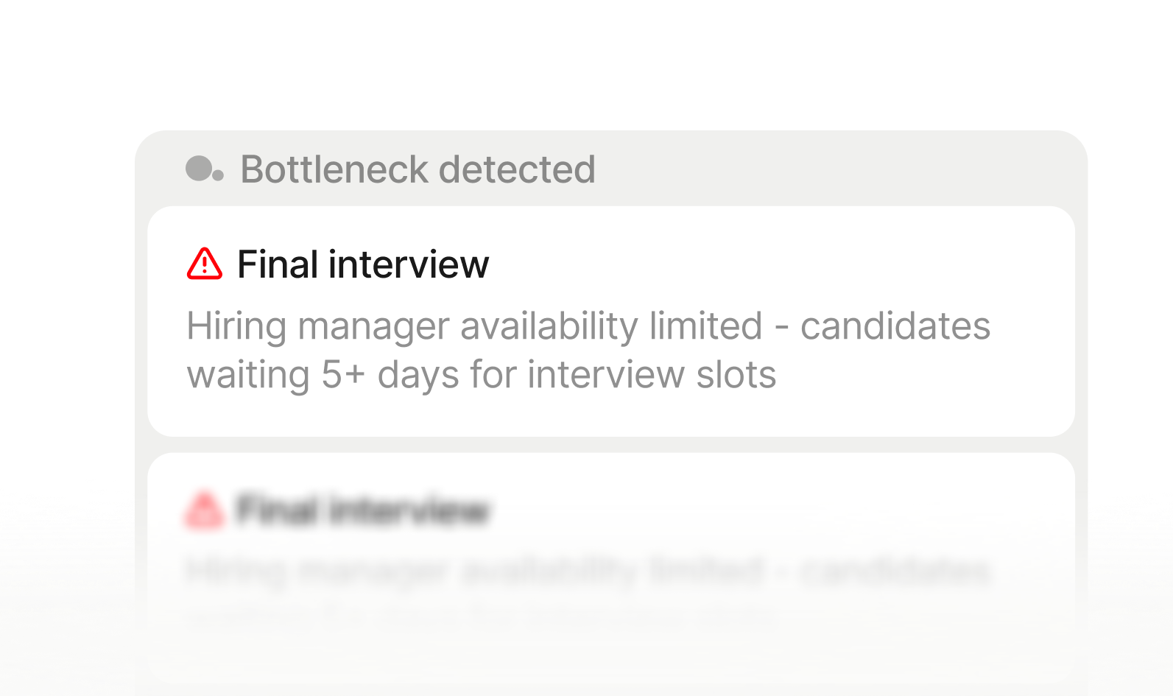
Task: Click the red alert icon on the blurred card
Action: pos(204,508)
